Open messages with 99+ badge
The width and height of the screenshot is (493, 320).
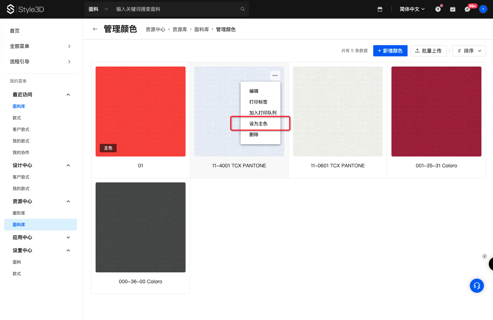click(x=467, y=9)
